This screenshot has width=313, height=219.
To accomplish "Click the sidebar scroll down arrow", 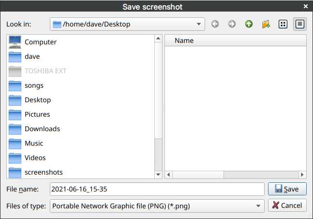I will [x=158, y=175].
